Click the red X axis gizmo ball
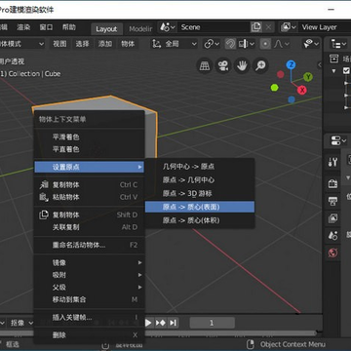 click(302, 90)
